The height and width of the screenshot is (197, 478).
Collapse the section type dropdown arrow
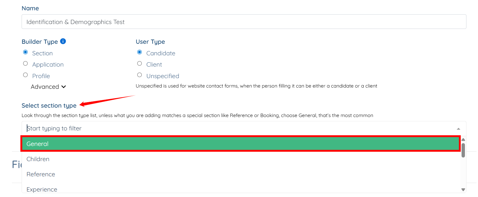pos(459,129)
